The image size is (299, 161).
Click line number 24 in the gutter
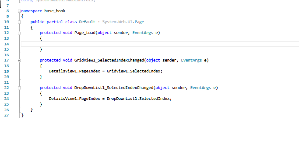tap(7, 99)
